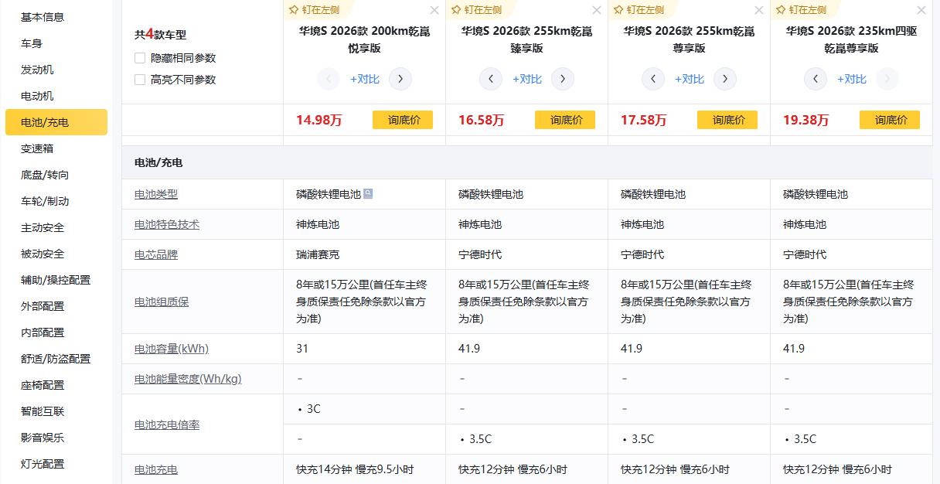The image size is (940, 484).
Task: Click the 电池充电 parameter label
Action: [x=156, y=469]
